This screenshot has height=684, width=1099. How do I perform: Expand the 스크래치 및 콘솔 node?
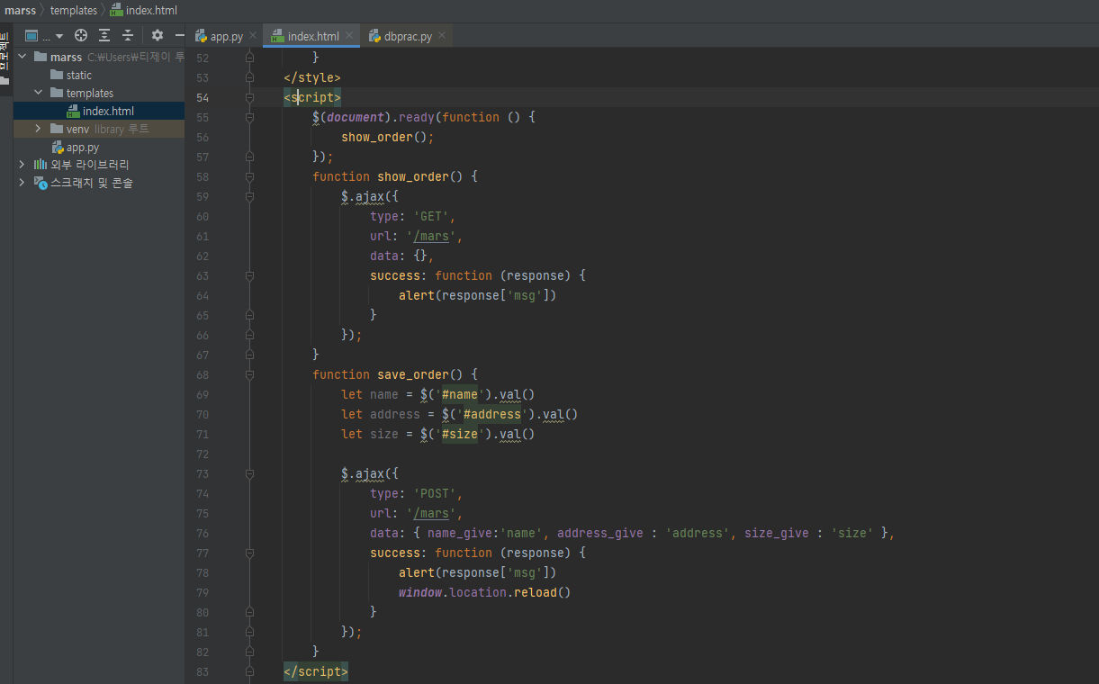pos(23,183)
